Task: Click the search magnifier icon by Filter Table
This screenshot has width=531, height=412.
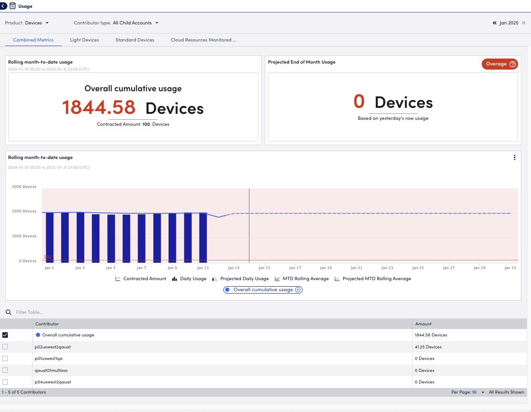Action: point(8,312)
